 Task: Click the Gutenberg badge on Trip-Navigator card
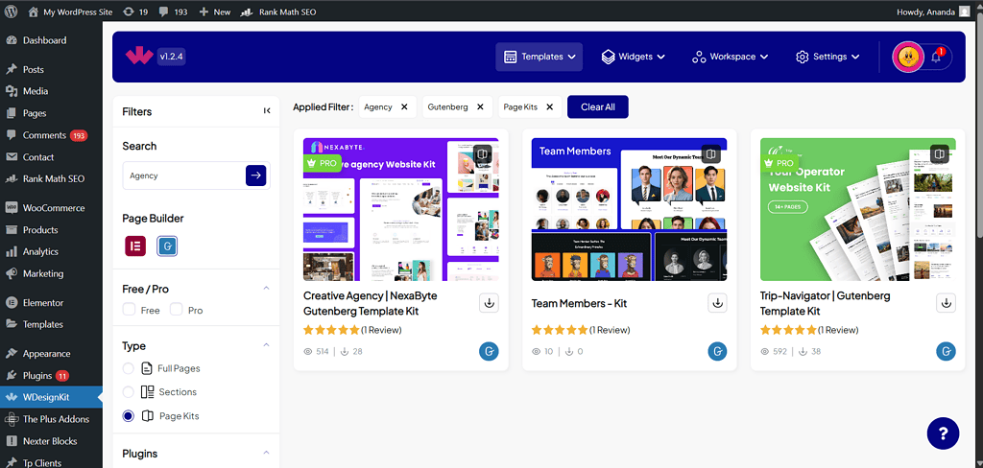(946, 351)
